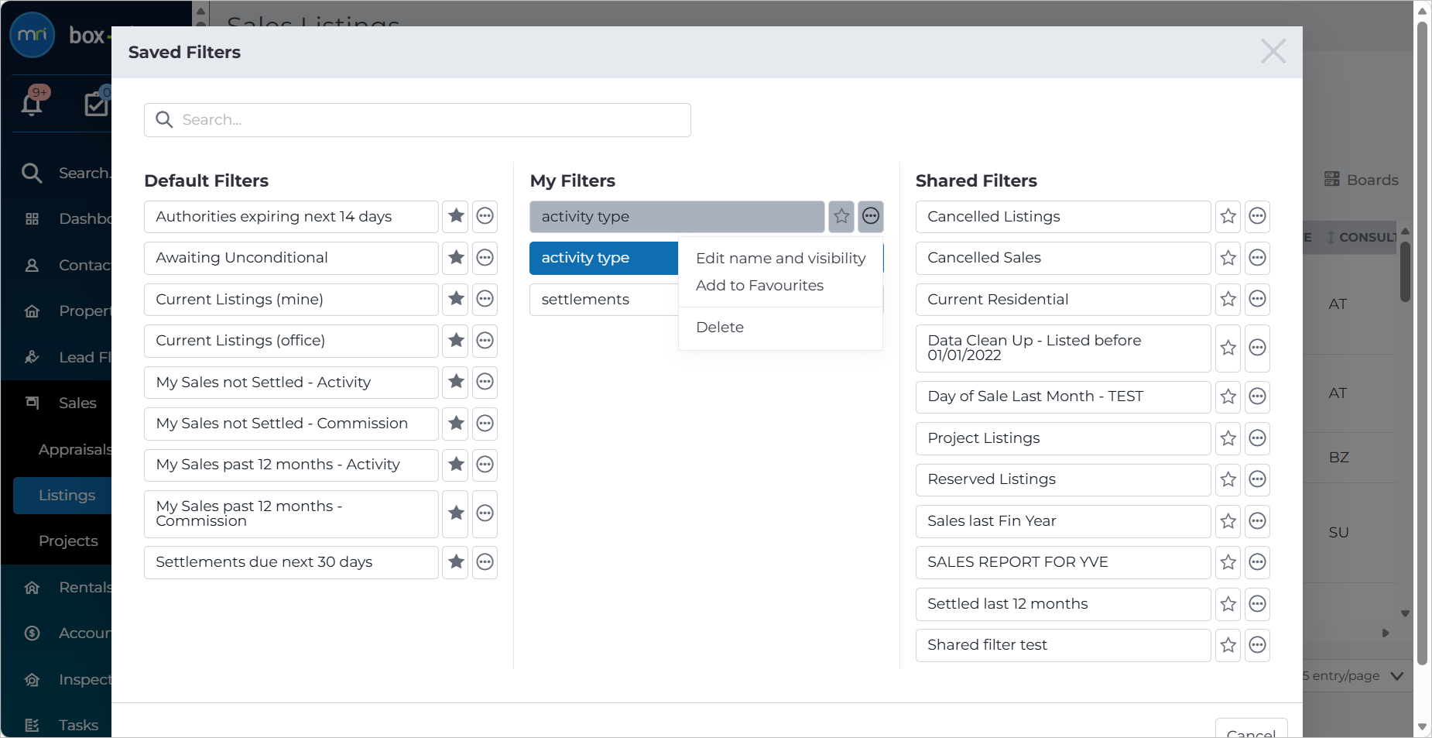Open options menu for Data Clean Up filter
Screen dimensions: 1432x738
pos(1257,348)
